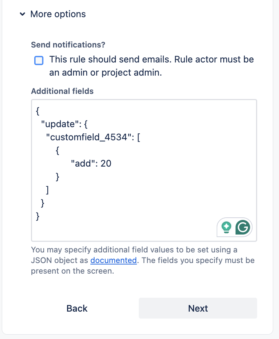This screenshot has height=339, width=279.
Task: Place cursor after "add": 20 value
Action: click(x=112, y=163)
